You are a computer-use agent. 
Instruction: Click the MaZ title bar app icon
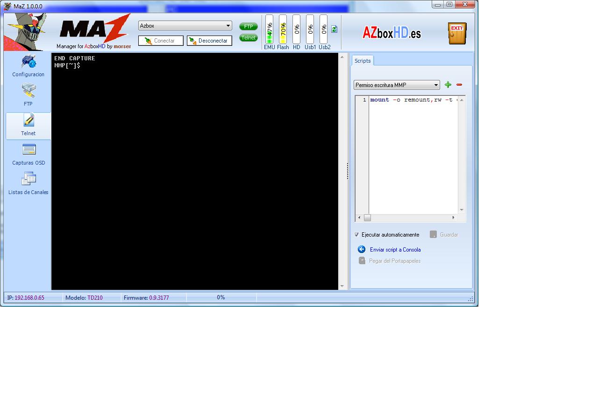pyautogui.click(x=7, y=6)
